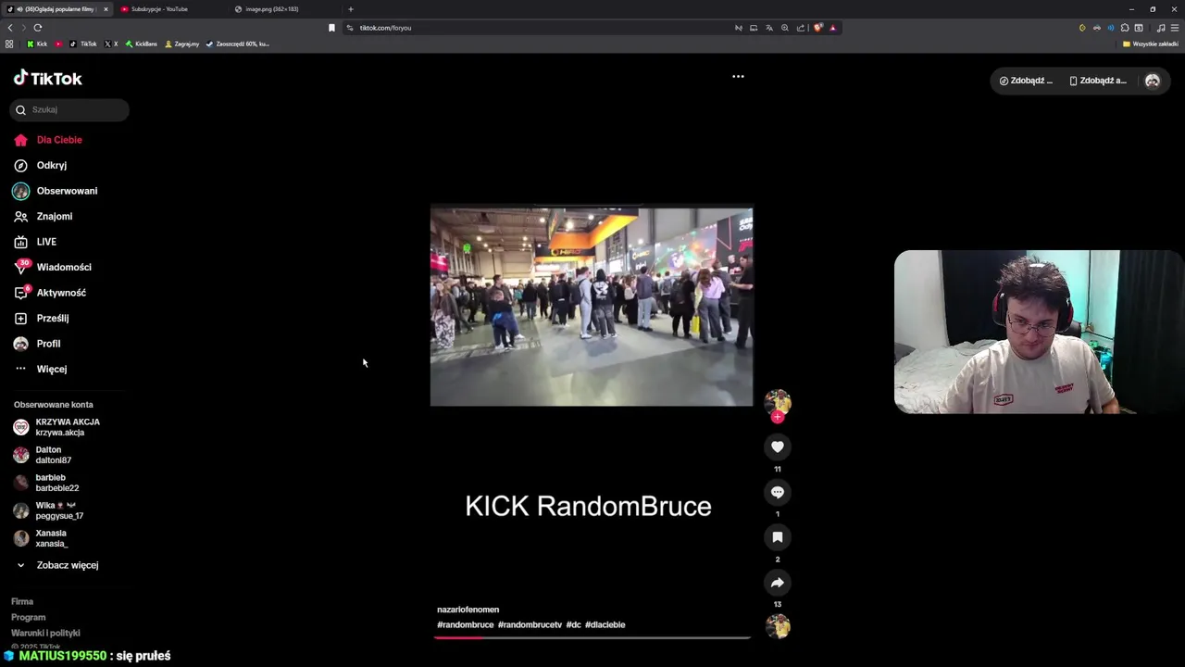
Task: Reload the current page
Action: [x=38, y=28]
